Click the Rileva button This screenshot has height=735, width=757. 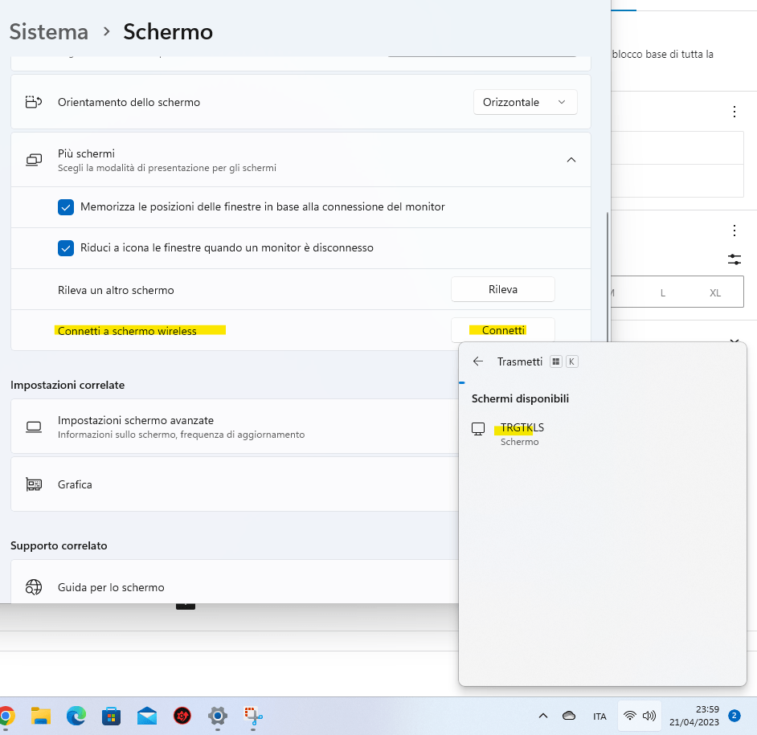coord(502,289)
